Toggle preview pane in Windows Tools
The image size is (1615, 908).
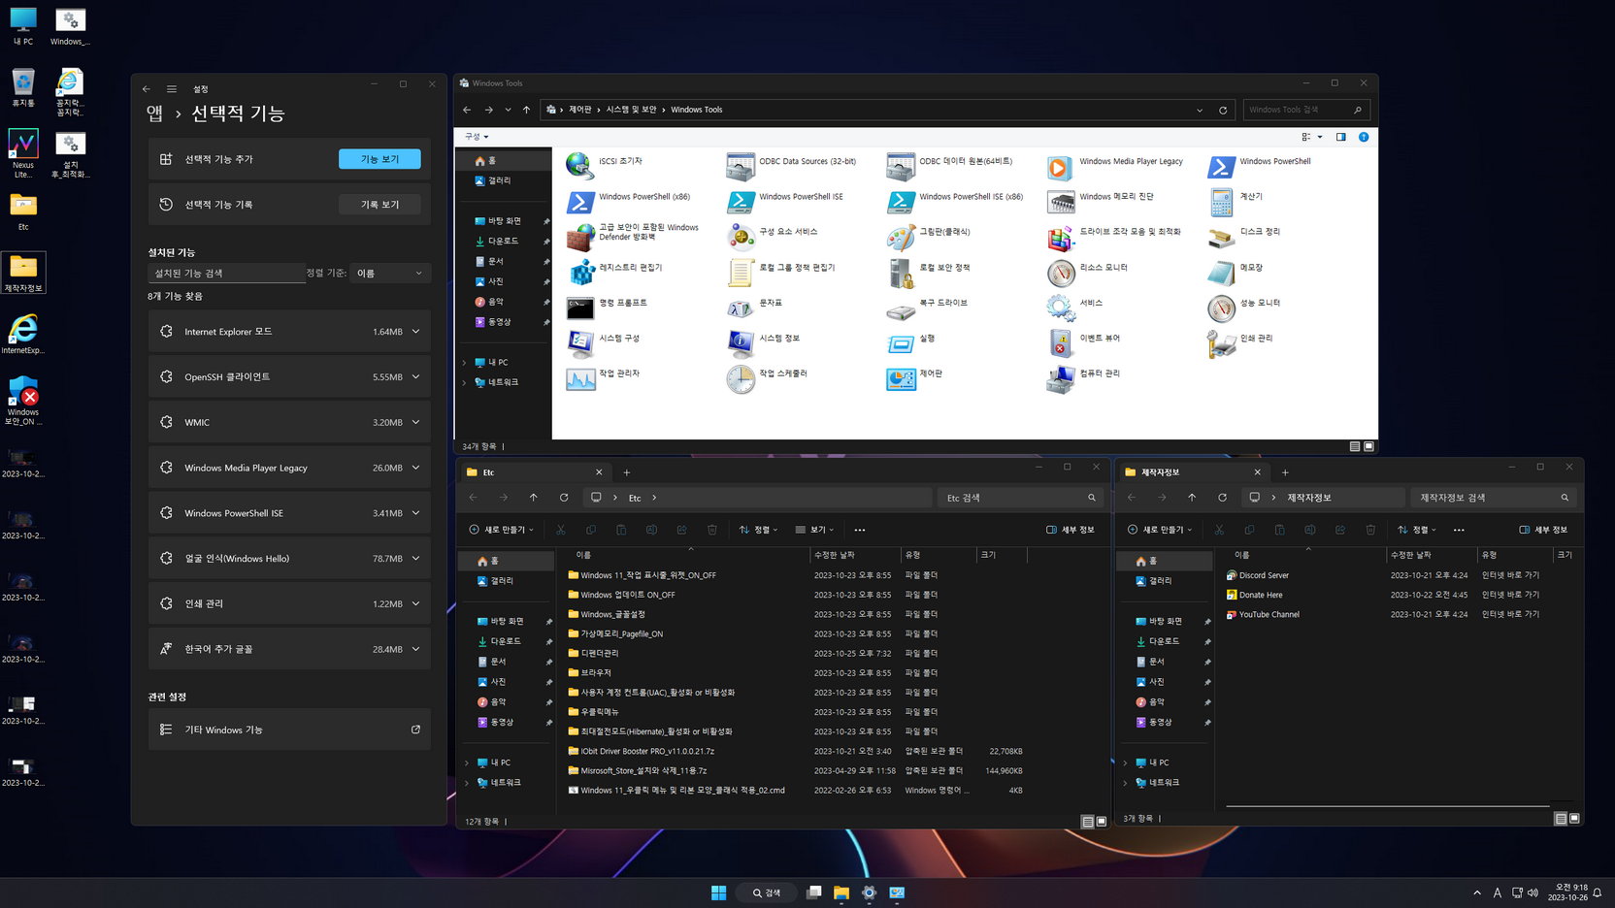[1341, 137]
